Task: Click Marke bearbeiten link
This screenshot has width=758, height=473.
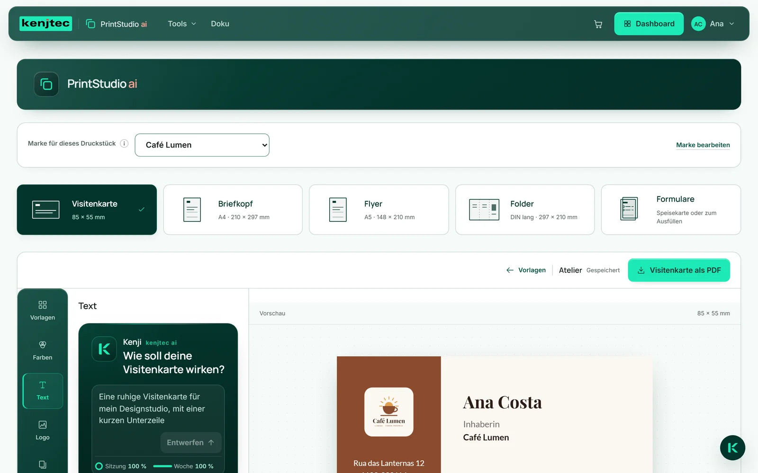Action: click(x=703, y=145)
